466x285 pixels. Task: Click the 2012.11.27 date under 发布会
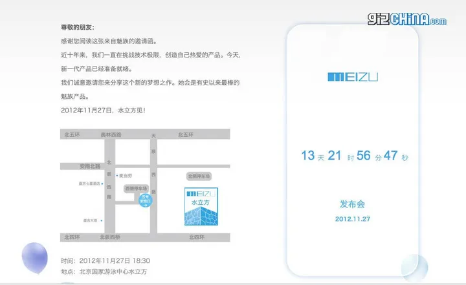click(x=353, y=219)
